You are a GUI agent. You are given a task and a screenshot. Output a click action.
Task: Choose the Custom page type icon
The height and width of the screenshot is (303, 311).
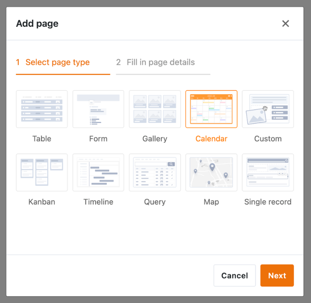click(x=268, y=109)
